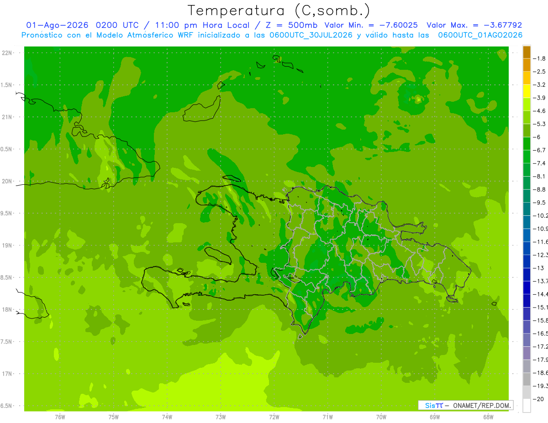548x423 pixels.
Task: Pick the teal swatch between -9.5 and -10.2
Action: pyautogui.click(x=527, y=209)
